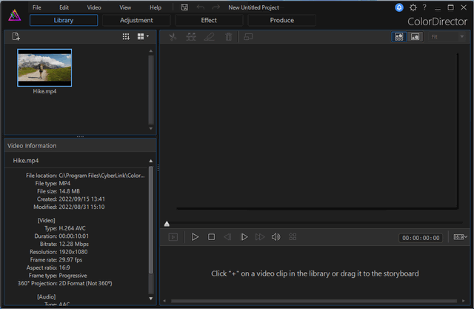Switch to compare preview mode
Image resolution: width=474 pixels, height=309 pixels.
click(x=398, y=36)
